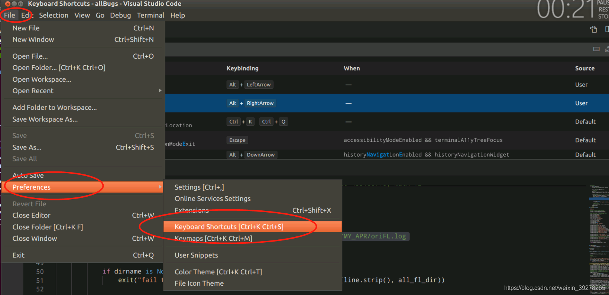
Task: Open Keyboard Shortcuts JSON file icon
Action: point(593,29)
